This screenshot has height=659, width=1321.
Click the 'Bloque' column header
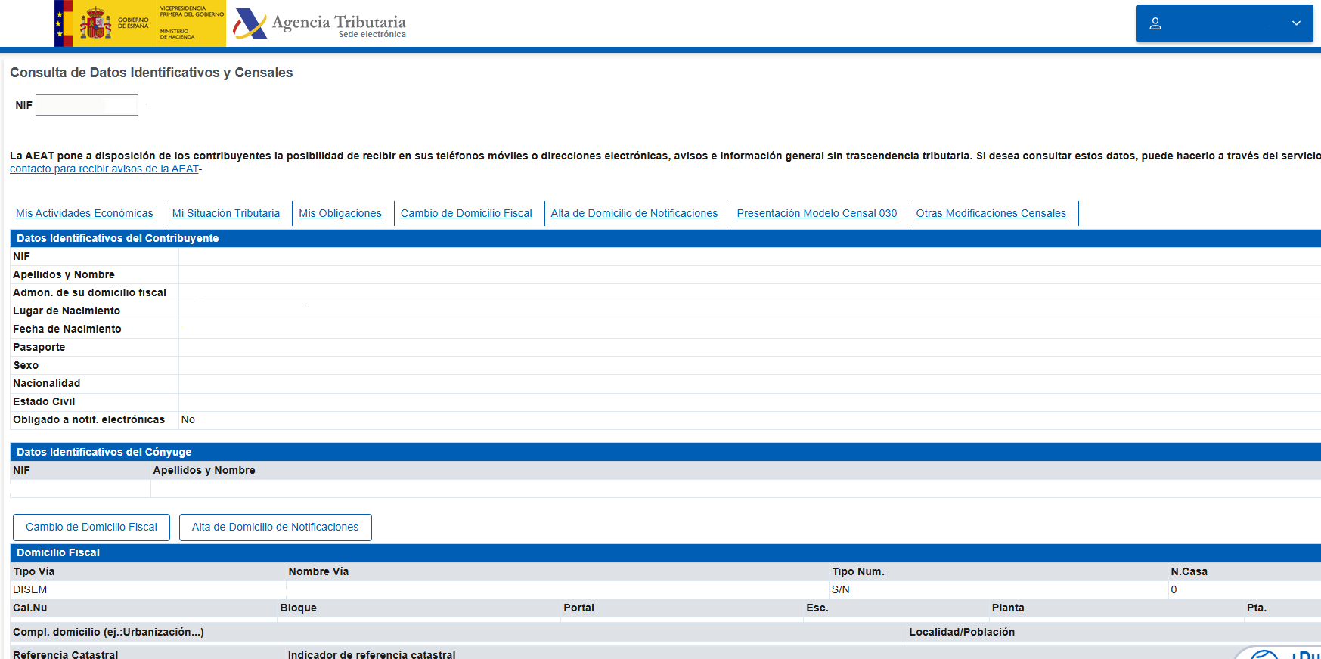click(299, 608)
